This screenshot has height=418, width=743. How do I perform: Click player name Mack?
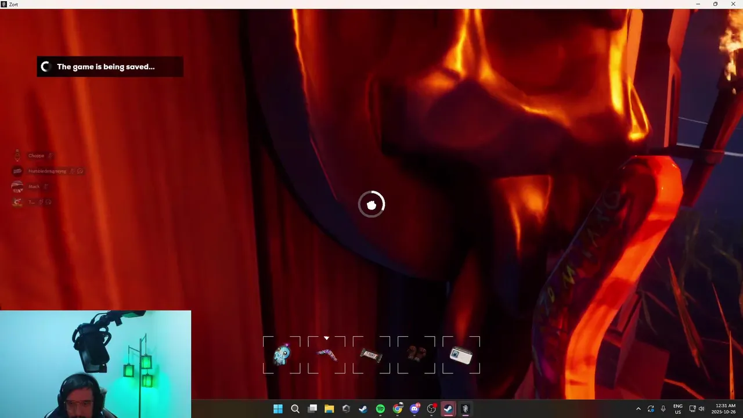coord(34,186)
